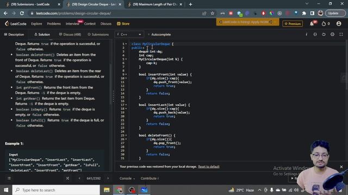Dismiss the local storage restored message
This screenshot has width=348, height=195.
[x=341, y=167]
